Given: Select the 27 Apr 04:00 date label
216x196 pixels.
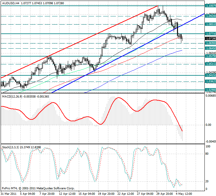Looking at the screenshot, I should point(145,194).
